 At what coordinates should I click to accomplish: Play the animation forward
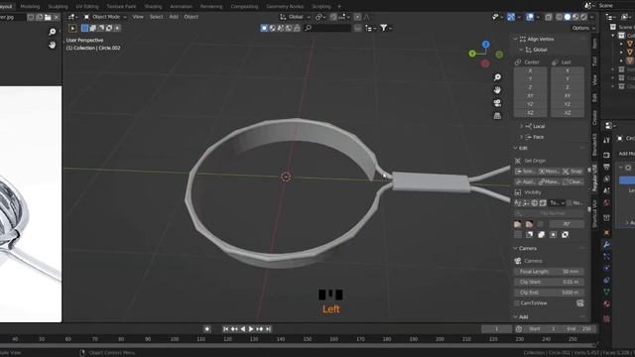(x=251, y=329)
